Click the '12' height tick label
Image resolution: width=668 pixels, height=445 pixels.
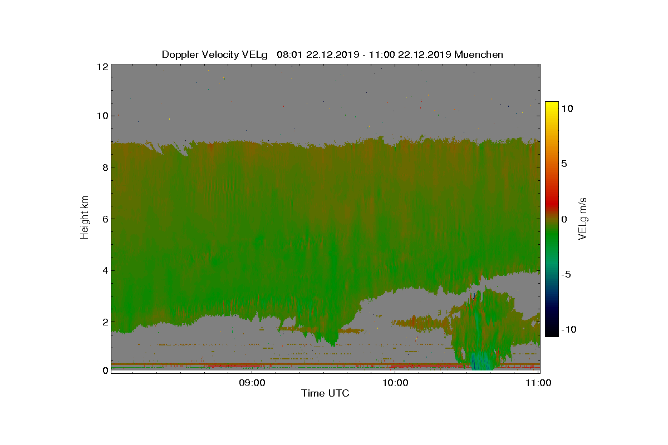[102, 67]
